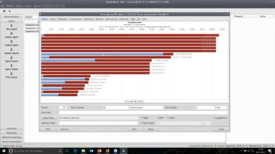
Task: Expand the Device Automation sidebar section
Action: click(x=12, y=142)
